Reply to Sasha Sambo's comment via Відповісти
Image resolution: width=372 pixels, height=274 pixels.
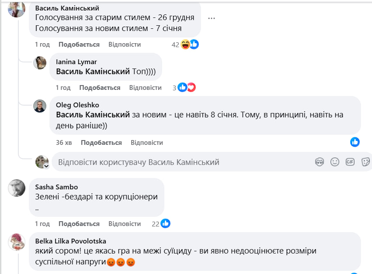click(125, 224)
